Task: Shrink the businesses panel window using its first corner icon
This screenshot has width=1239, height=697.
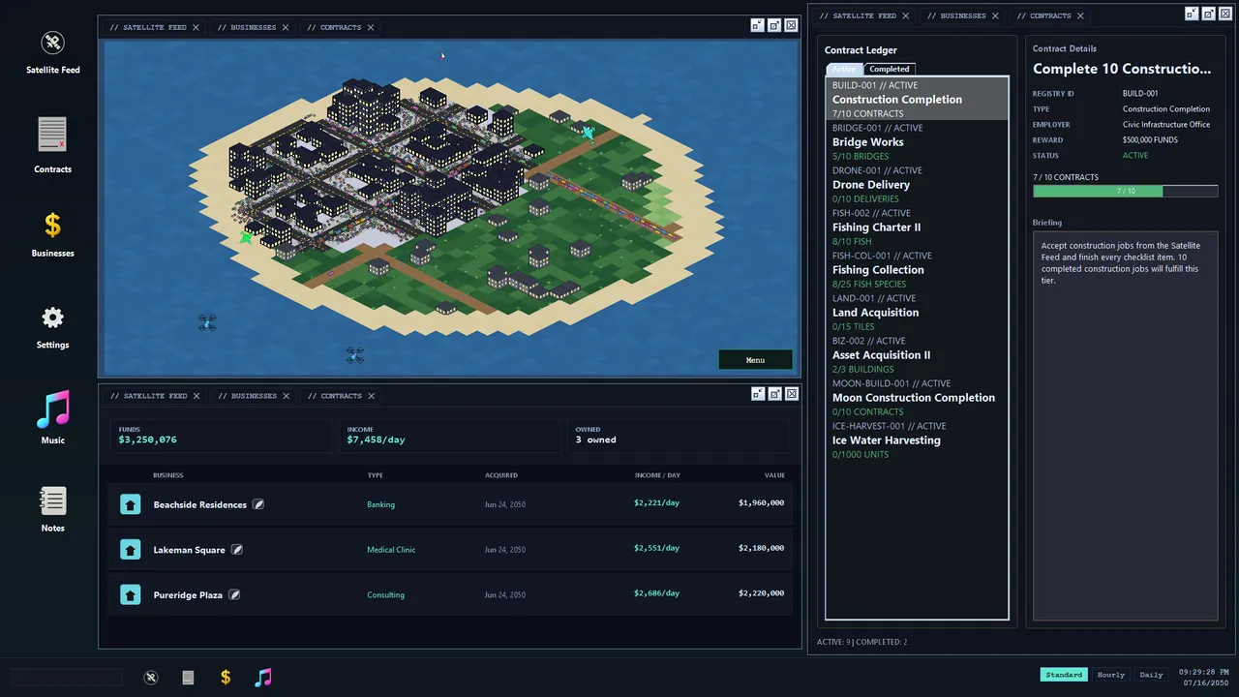Action: [x=757, y=394]
